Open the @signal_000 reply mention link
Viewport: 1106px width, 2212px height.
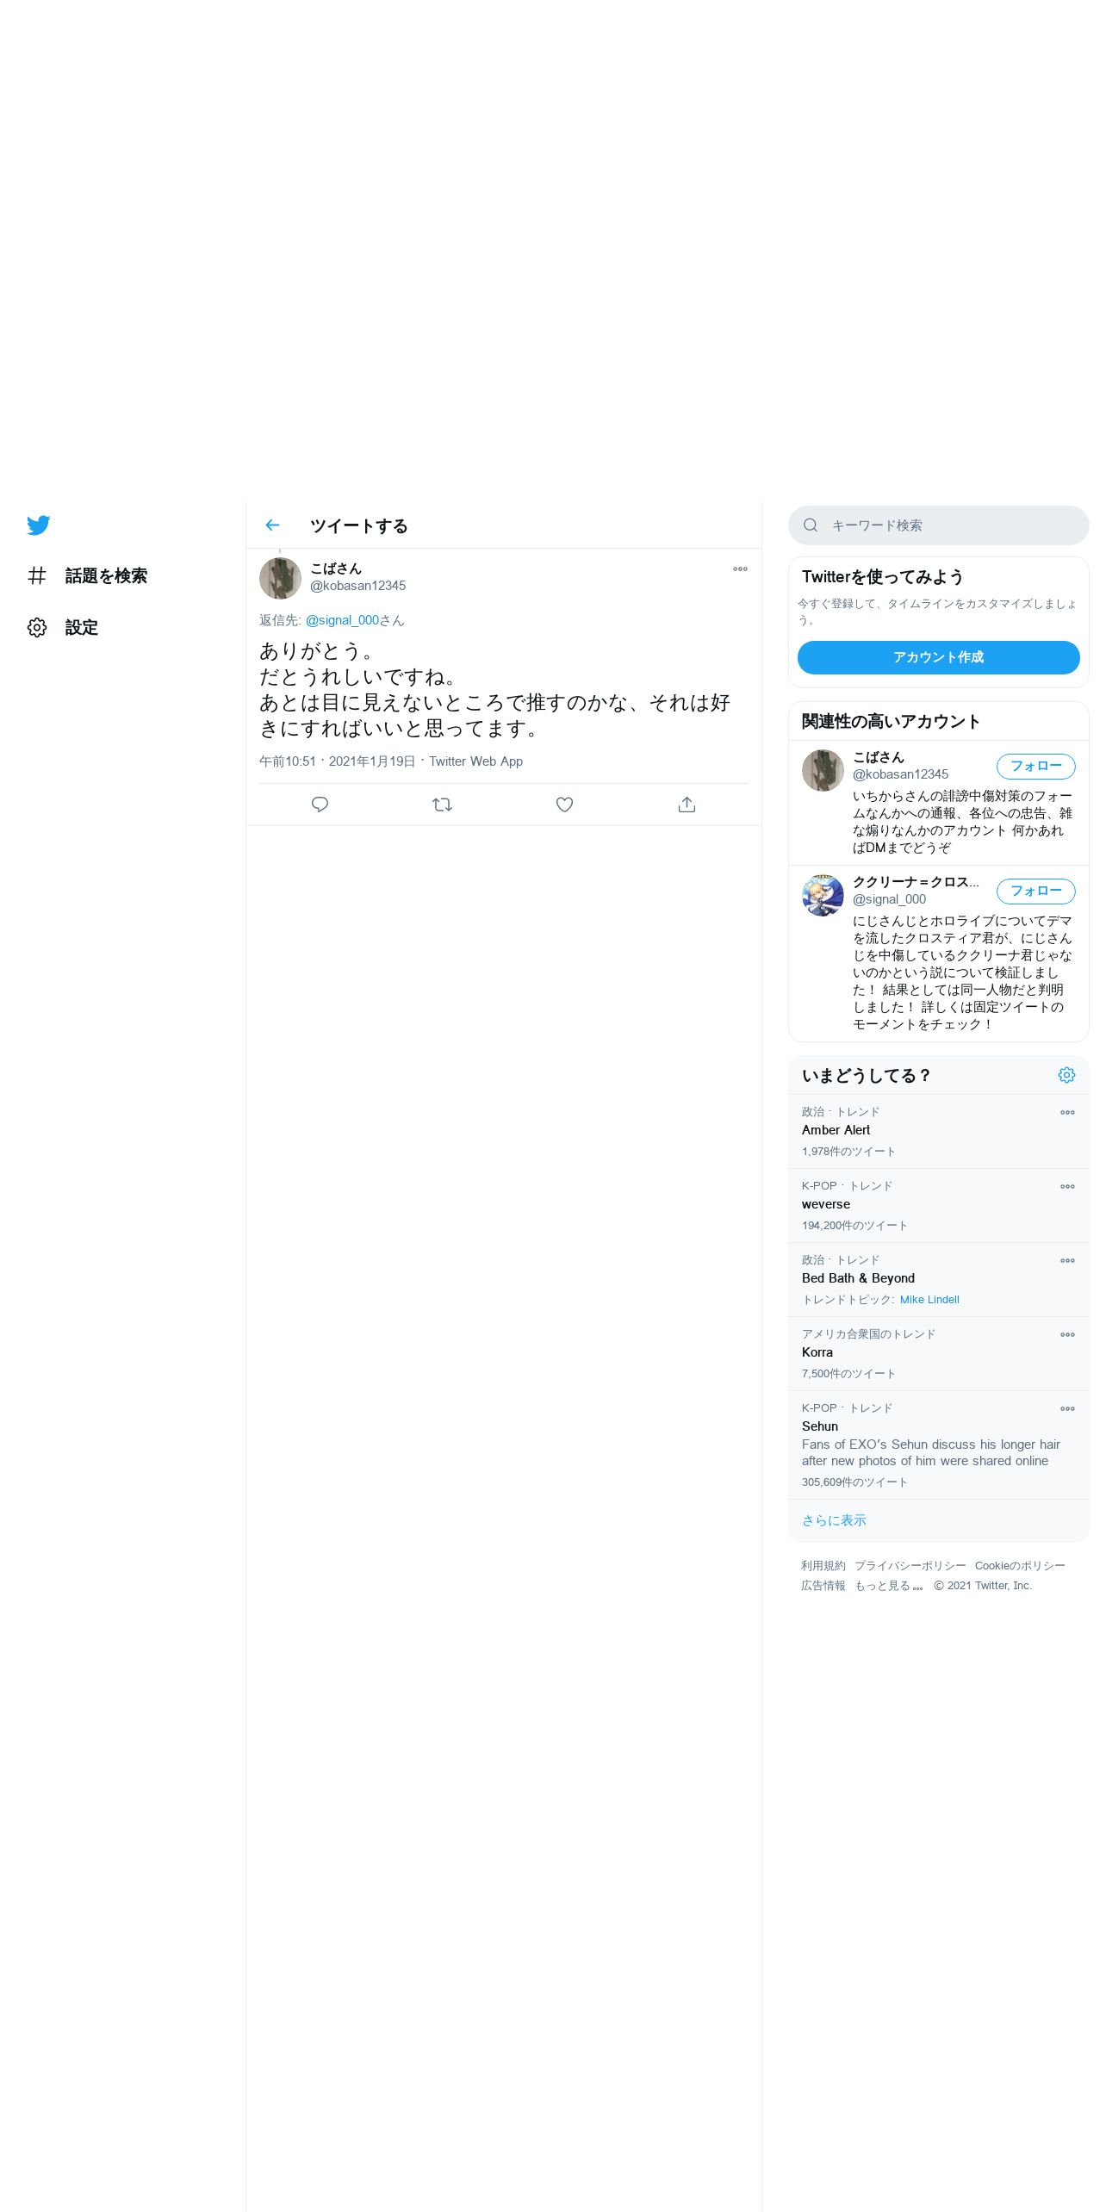[x=342, y=620]
